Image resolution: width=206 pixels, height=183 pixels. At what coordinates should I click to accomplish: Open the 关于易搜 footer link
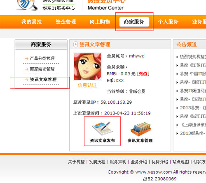tap(76, 162)
